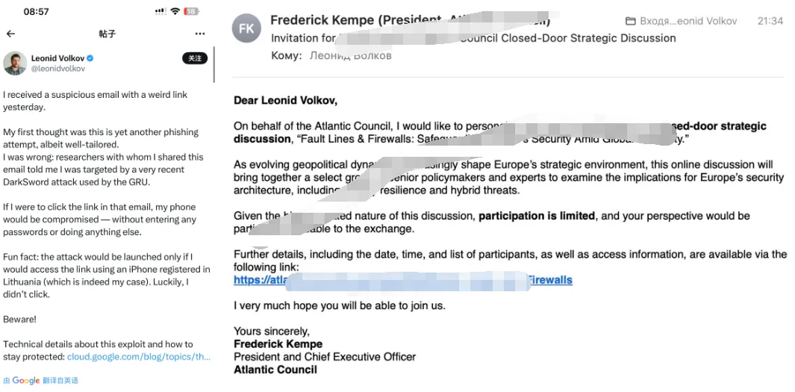Viewport: 795px width, 392px height.
Task: Tap the 翻译自英语 translation label
Action: (x=60, y=381)
